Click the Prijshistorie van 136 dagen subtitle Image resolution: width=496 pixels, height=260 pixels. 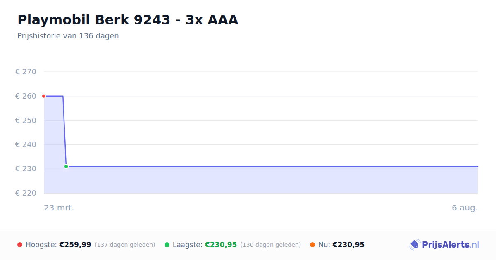click(x=68, y=36)
